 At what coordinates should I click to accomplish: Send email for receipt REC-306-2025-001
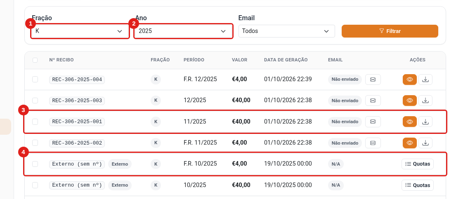pos(373,122)
